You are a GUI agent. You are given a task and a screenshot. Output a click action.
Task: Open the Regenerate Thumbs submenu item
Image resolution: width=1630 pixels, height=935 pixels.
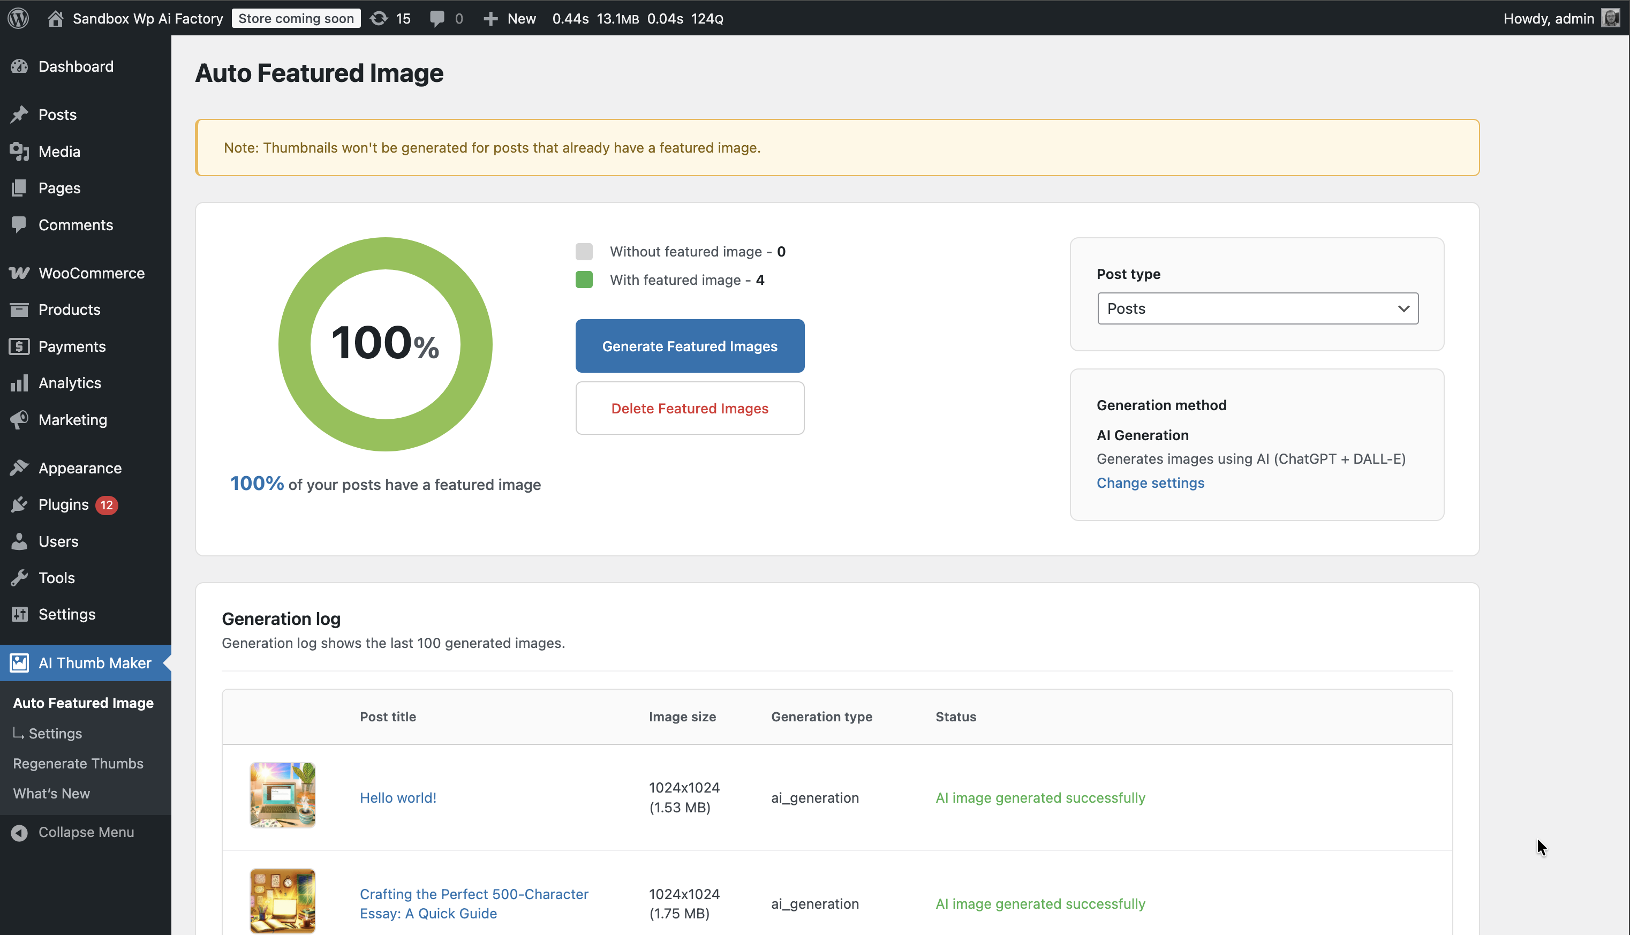coord(78,764)
